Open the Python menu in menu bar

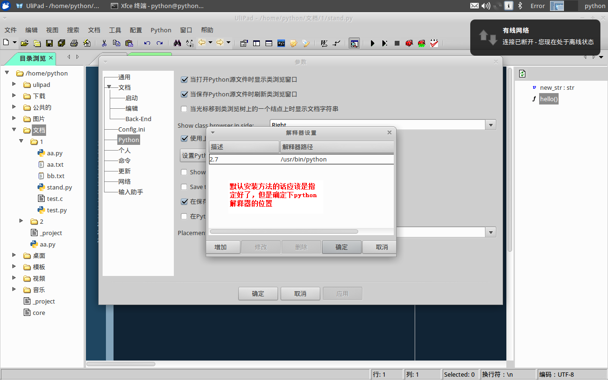pos(161,30)
